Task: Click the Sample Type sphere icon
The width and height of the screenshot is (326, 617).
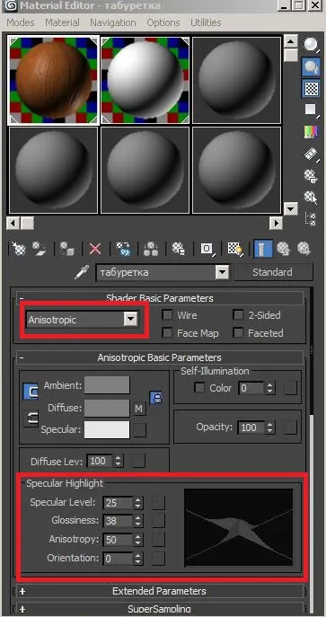Action: point(312,45)
